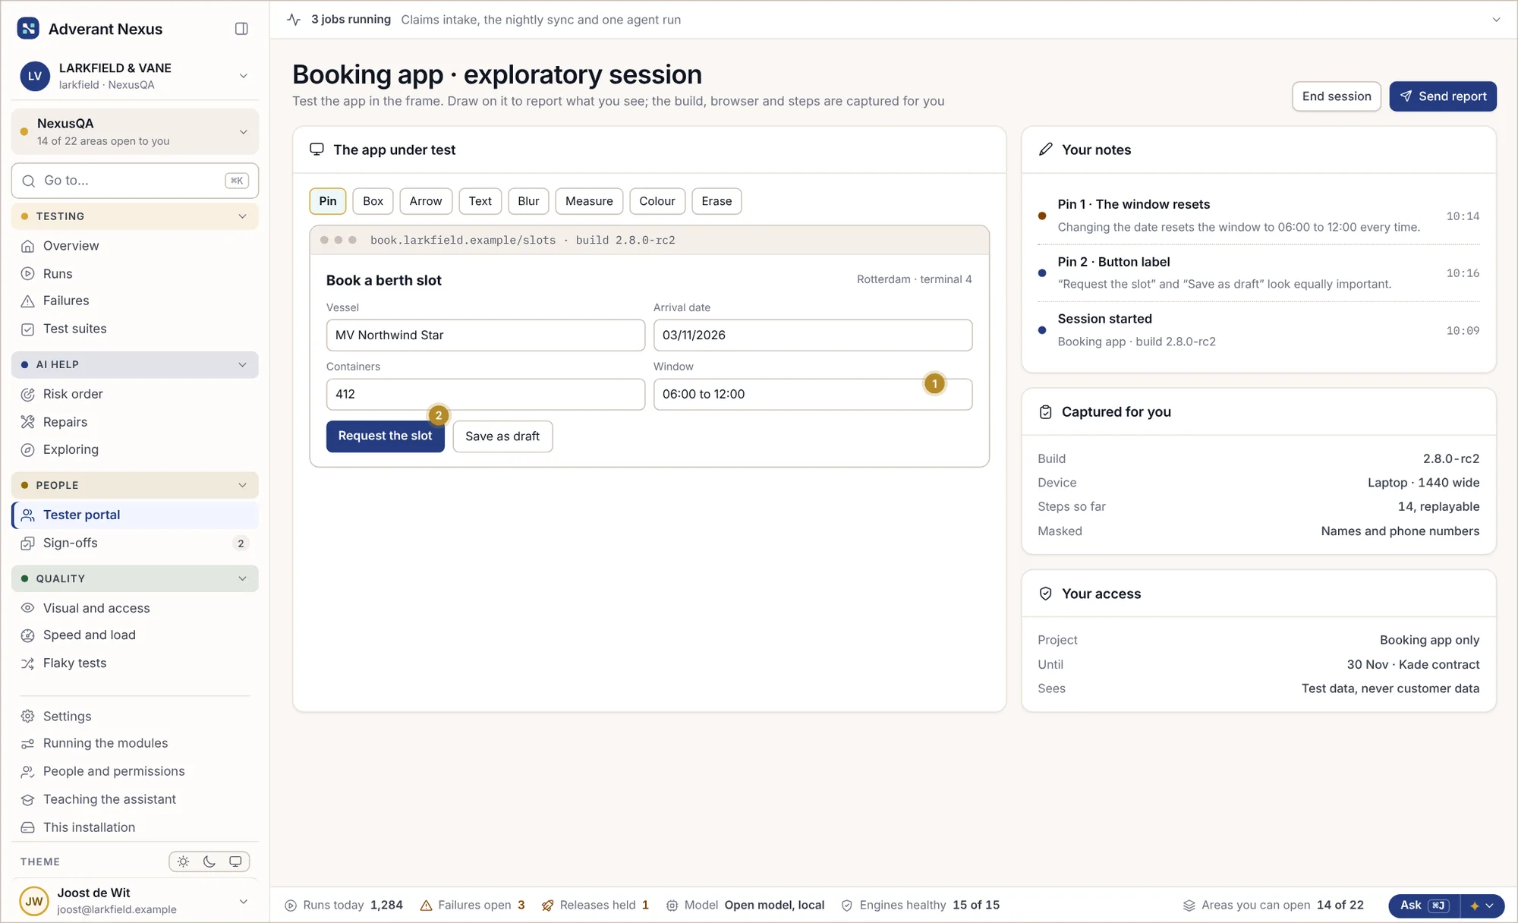Image resolution: width=1518 pixels, height=923 pixels.
Task: Focus the Go to search field
Action: 135,181
